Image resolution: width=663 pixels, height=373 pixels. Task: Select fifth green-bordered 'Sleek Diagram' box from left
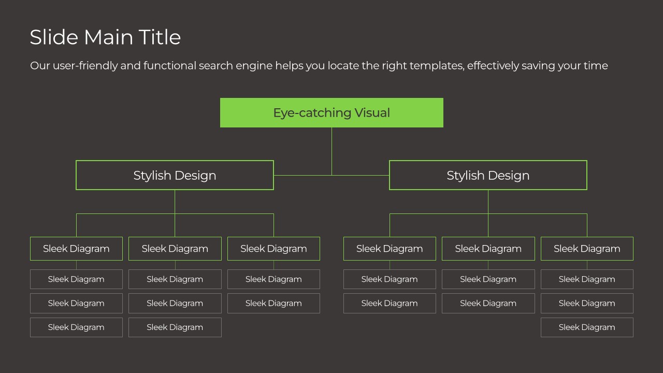tap(488, 249)
